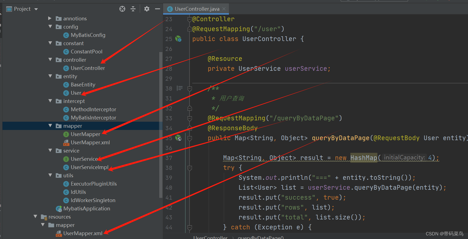Click the queryByDataPage() breadcrumb
This screenshot has width=468, height=239.
[x=261, y=237]
